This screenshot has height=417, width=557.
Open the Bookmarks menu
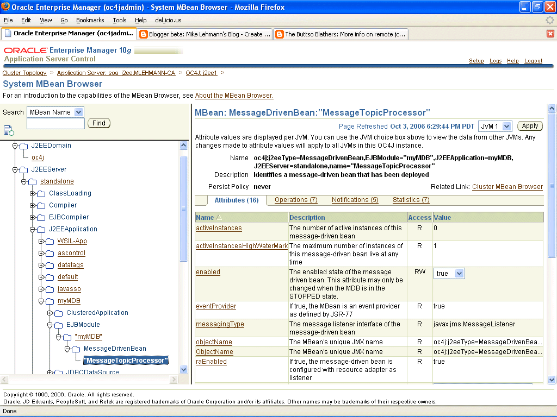click(90, 20)
